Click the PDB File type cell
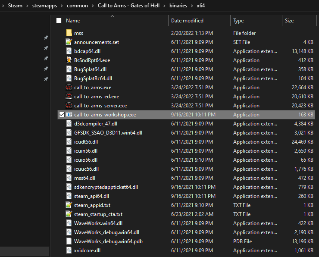 243,241
